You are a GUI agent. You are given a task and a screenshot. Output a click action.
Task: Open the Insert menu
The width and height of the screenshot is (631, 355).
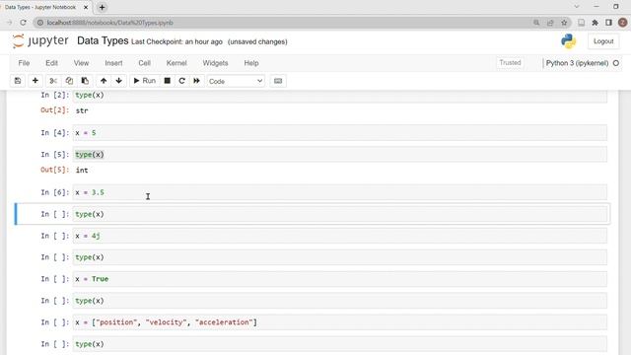[x=113, y=63]
